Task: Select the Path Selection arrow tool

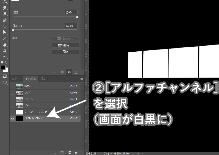Action: 4,32
